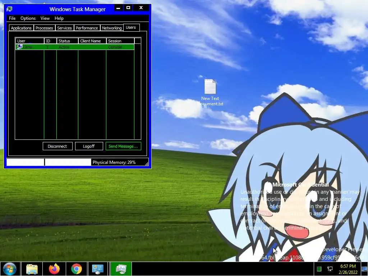The image size is (368, 276).
Task: Select the New Text Document.txt desktop file
Action: point(210,92)
